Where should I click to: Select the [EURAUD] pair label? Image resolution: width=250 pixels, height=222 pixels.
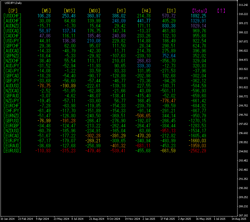pyautogui.click(x=12, y=146)
